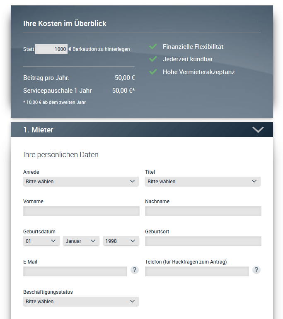Click into the Geburtsort field
The image size is (283, 319).
[203, 241]
